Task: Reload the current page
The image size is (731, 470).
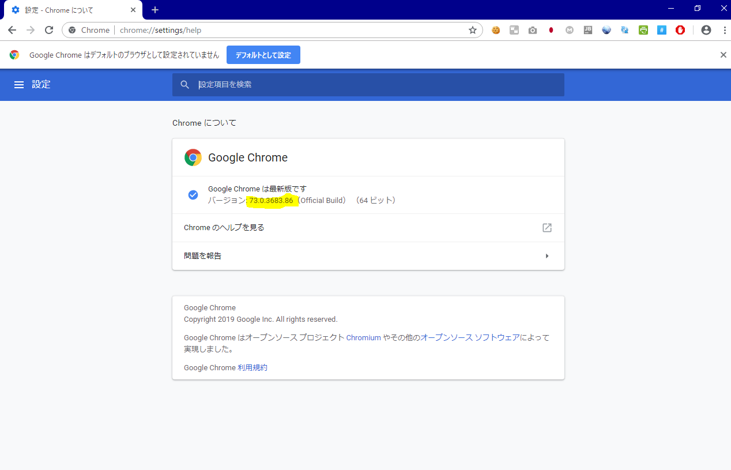Action: pos(49,31)
